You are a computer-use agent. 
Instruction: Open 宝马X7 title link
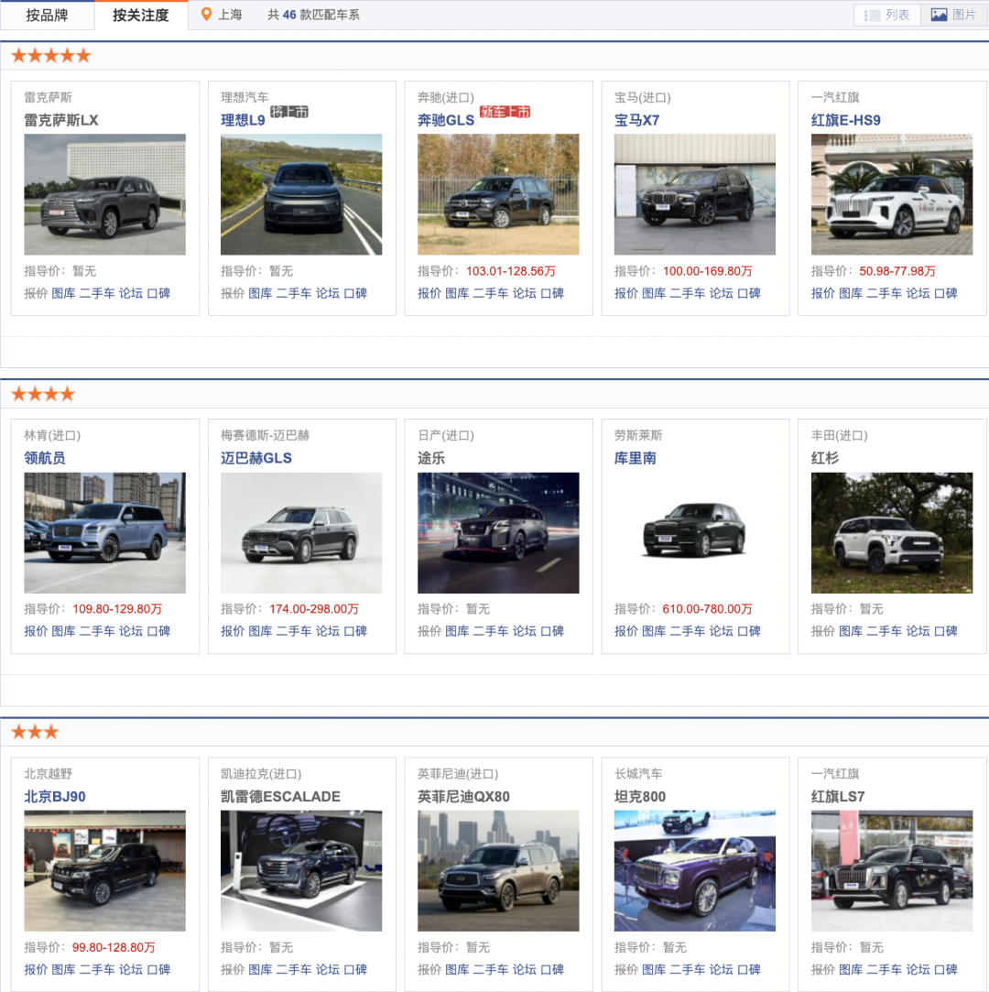[636, 120]
